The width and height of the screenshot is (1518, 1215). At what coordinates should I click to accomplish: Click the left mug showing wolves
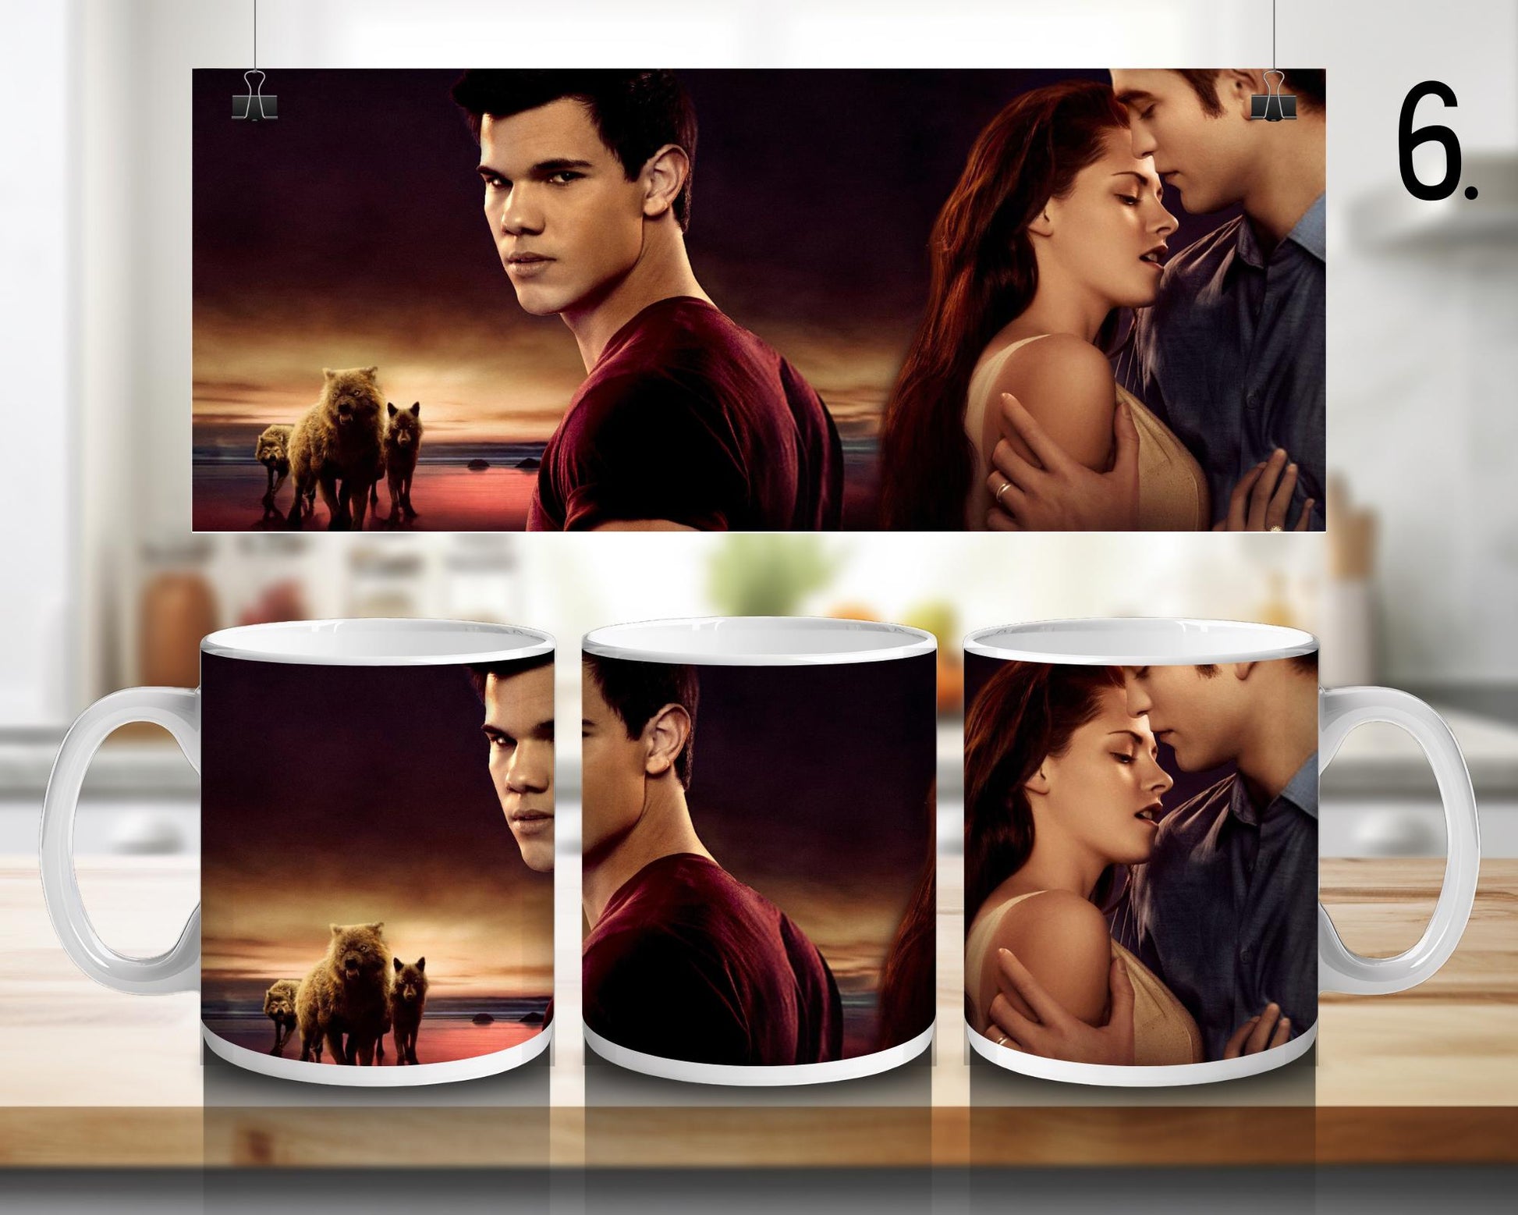pyautogui.click(x=299, y=851)
